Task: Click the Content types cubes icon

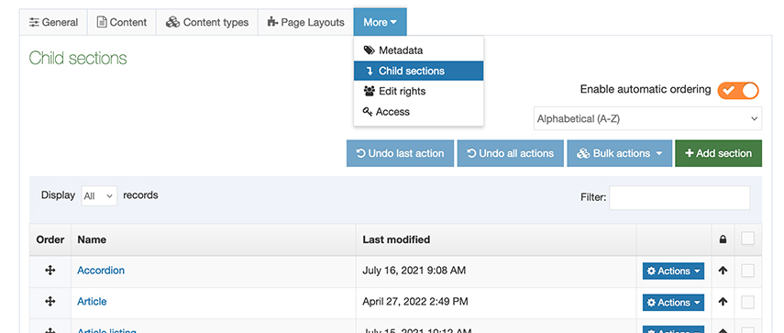Action: 172,23
